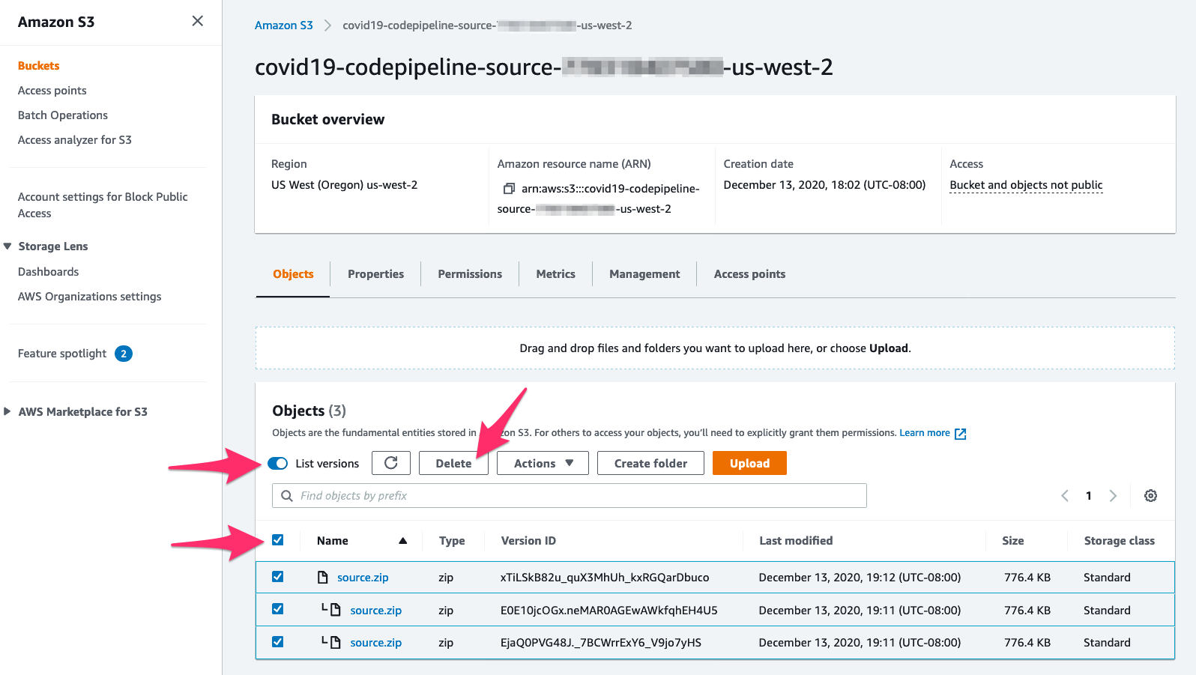Click the Find objects by prefix field
Screen dimensions: 1196x675
click(x=570, y=496)
